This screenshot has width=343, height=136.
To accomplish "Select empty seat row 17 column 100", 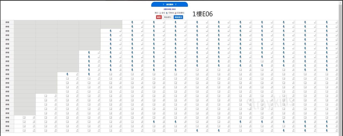I will tap(327, 91).
